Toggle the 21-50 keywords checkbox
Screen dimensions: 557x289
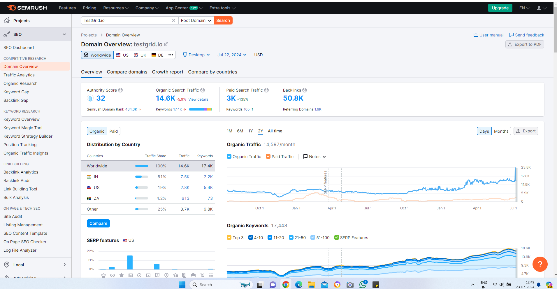(291, 237)
